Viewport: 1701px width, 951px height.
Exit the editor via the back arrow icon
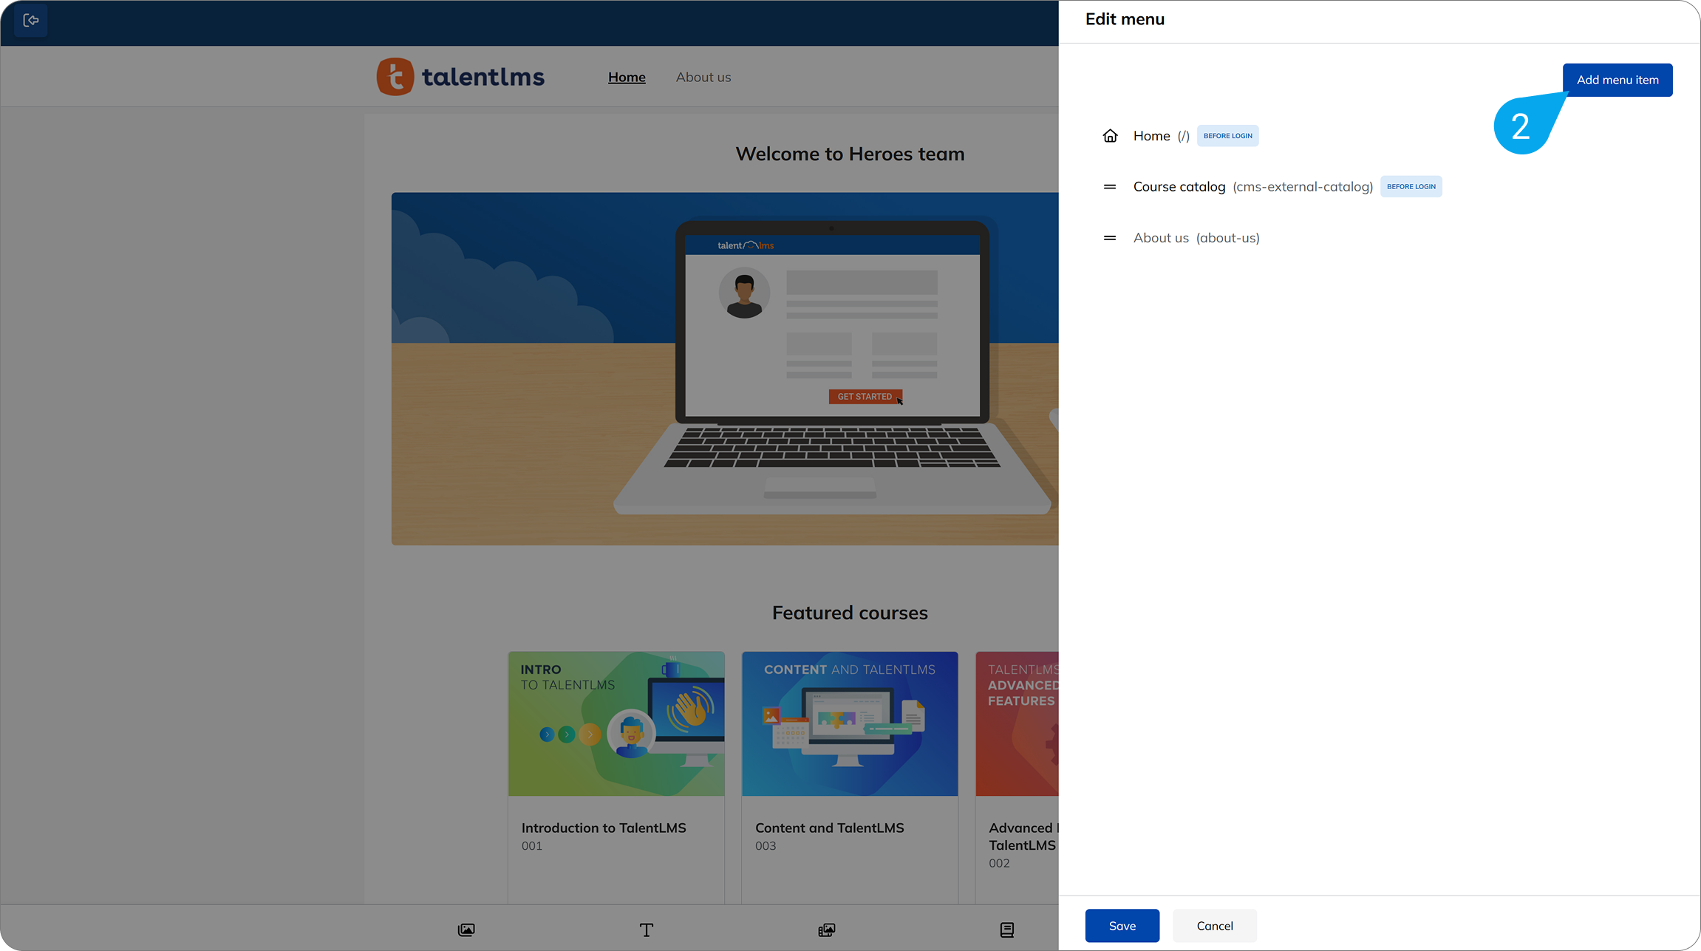30,20
